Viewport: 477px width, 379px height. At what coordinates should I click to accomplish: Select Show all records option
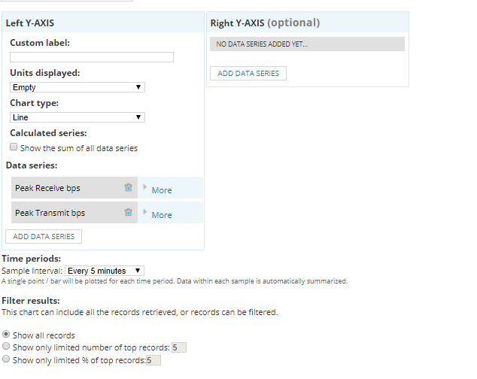7,335
